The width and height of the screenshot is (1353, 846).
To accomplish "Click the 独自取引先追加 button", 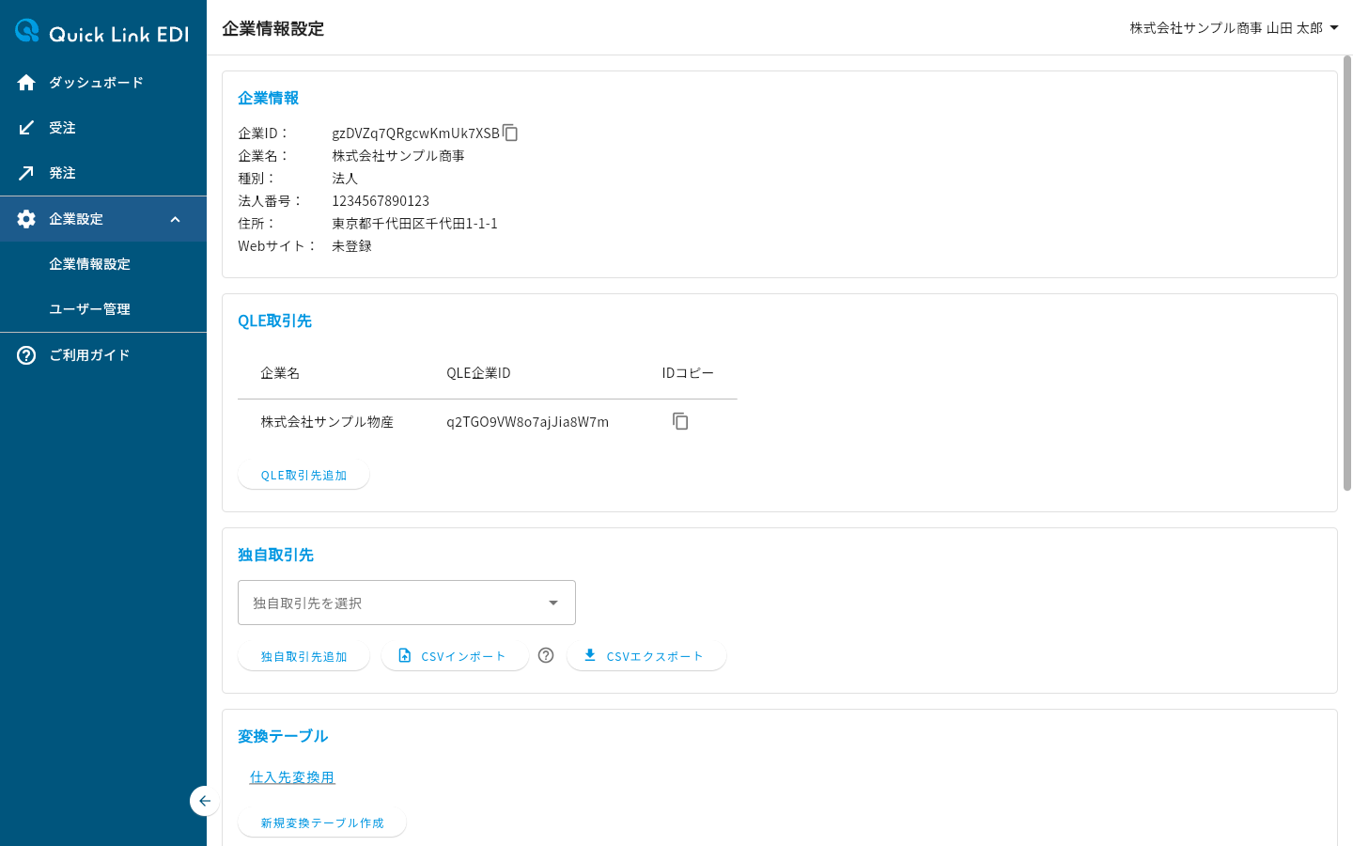I will coord(303,657).
